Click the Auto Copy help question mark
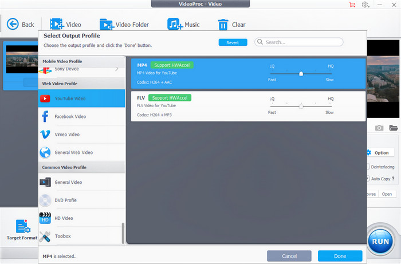The image size is (401, 264). point(393,178)
